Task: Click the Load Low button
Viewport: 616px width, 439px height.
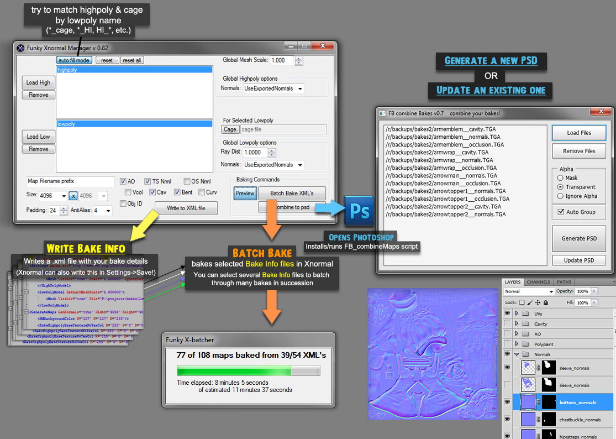Action: point(38,137)
